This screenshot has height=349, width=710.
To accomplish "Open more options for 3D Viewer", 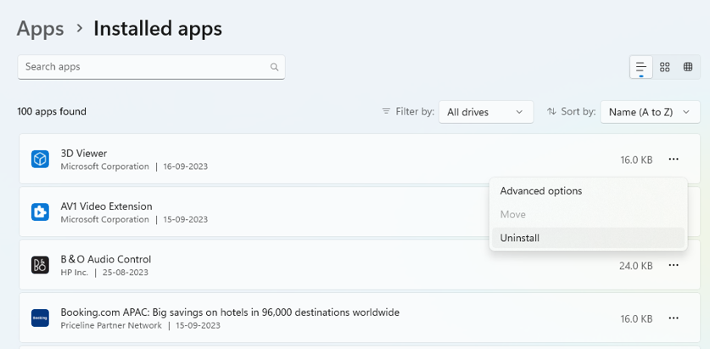I will [x=673, y=159].
